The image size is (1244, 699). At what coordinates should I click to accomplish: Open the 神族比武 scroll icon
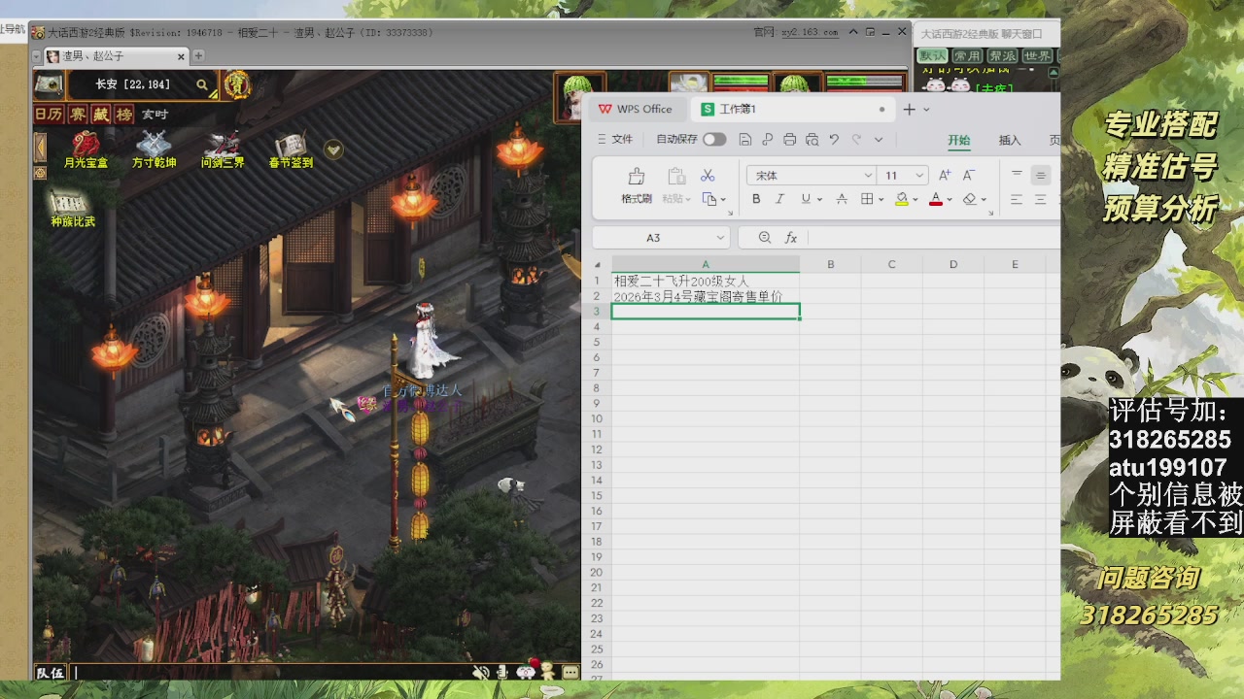pyautogui.click(x=73, y=205)
